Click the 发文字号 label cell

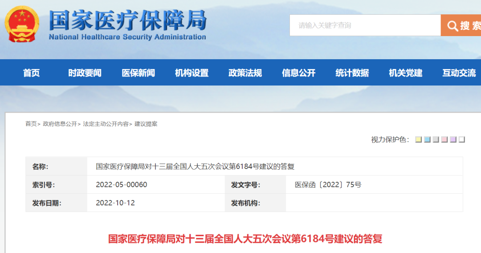click(255, 184)
